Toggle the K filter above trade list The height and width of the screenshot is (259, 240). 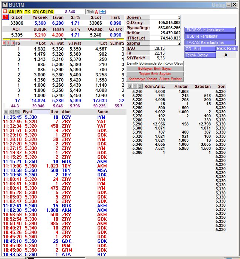click(11, 112)
